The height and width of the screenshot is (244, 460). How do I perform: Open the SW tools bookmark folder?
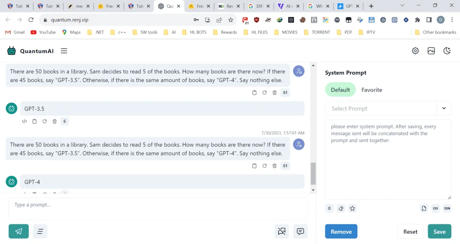[145, 32]
